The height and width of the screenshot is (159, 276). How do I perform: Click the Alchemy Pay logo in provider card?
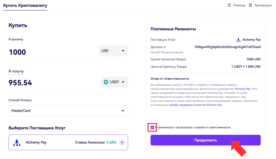coord(17,143)
